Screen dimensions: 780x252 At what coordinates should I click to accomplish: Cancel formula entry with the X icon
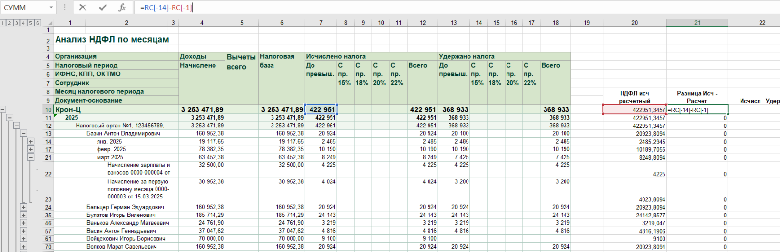click(x=82, y=7)
